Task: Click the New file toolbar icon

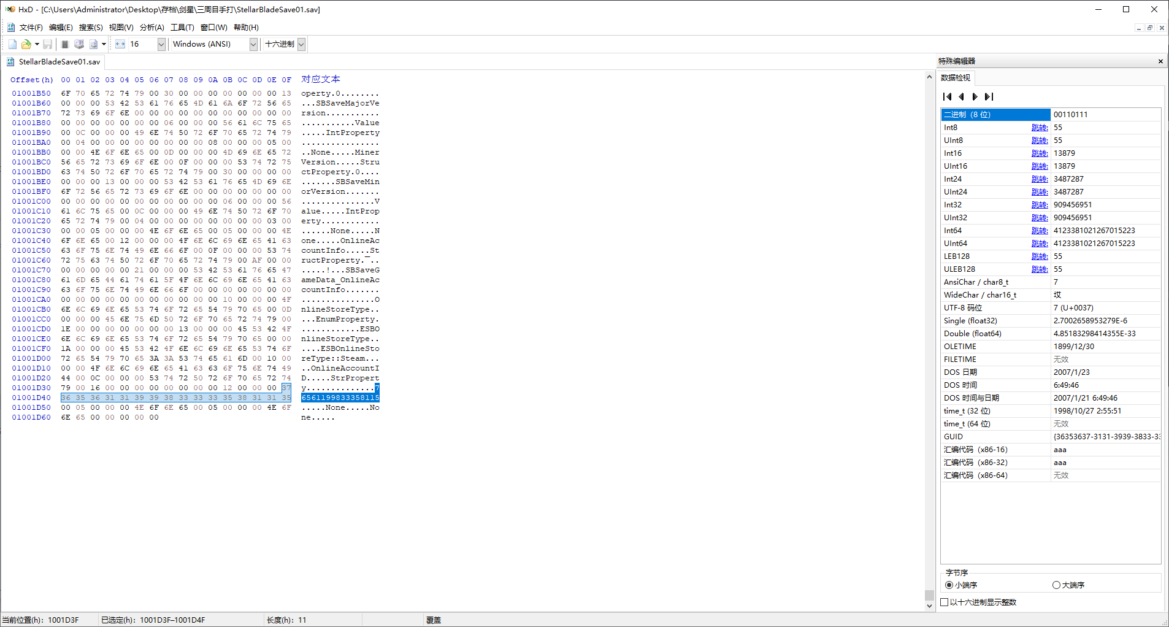Action: point(12,44)
